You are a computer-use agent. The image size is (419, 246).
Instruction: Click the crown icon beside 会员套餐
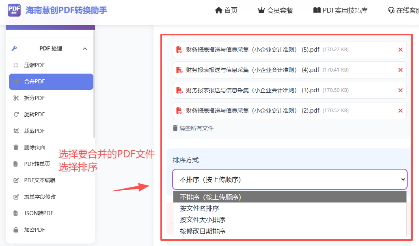point(261,11)
